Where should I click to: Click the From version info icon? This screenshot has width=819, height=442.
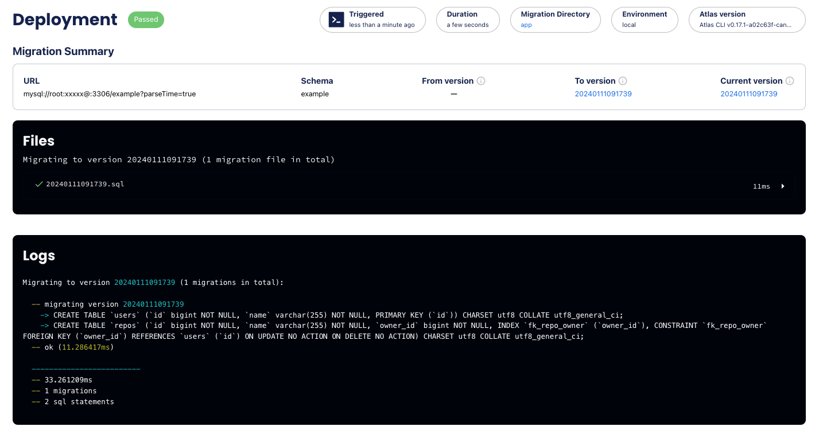pyautogui.click(x=481, y=81)
